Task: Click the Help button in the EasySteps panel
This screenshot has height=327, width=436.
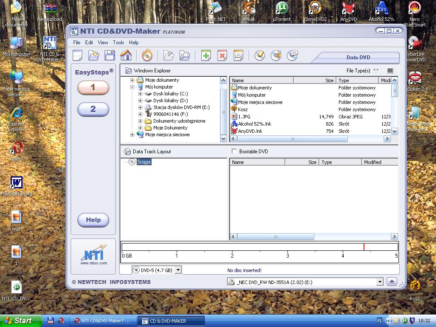Action: (x=93, y=220)
